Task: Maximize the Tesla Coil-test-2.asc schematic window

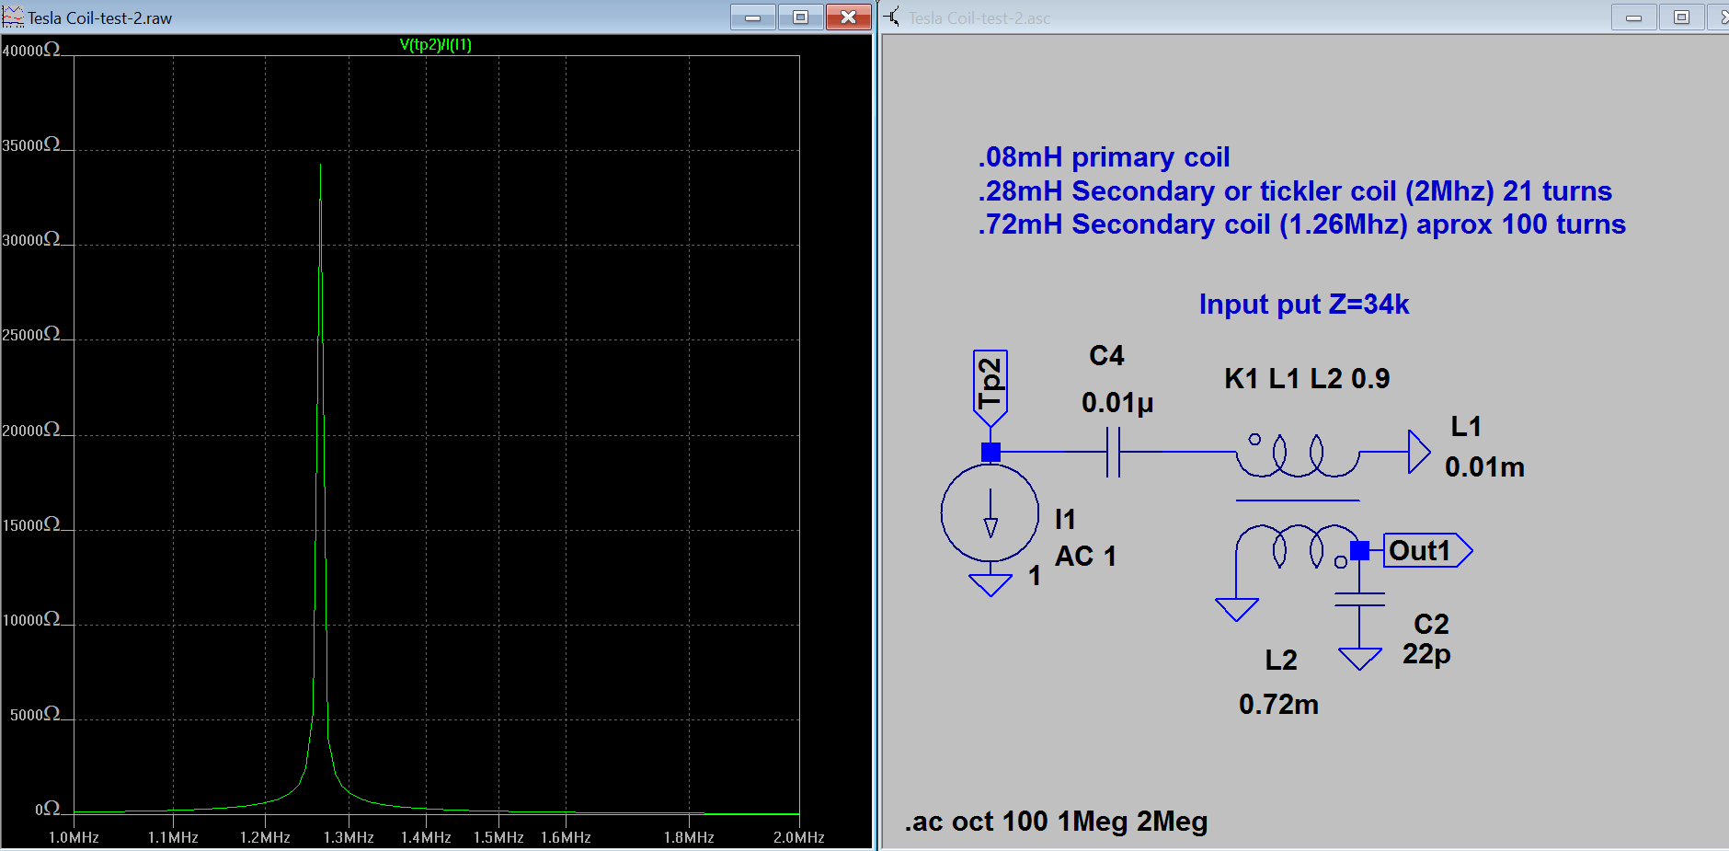Action: tap(1681, 17)
